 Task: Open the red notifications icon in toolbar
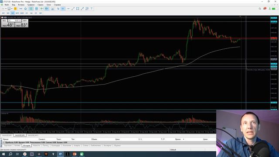(265, 9)
